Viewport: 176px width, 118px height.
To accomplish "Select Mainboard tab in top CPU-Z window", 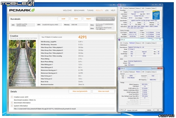I will 132,8.
